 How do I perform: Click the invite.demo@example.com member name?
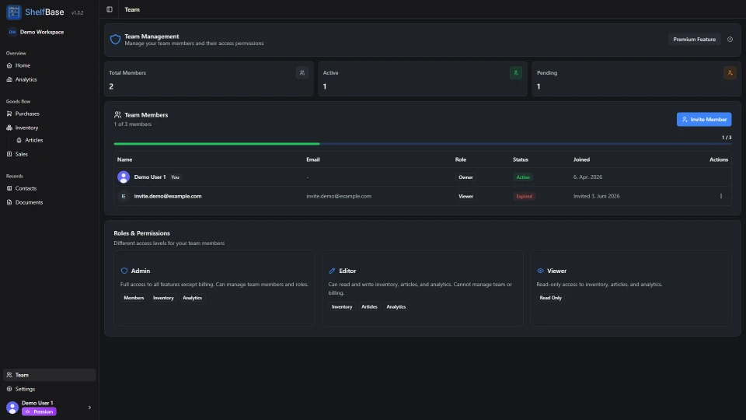[168, 196]
